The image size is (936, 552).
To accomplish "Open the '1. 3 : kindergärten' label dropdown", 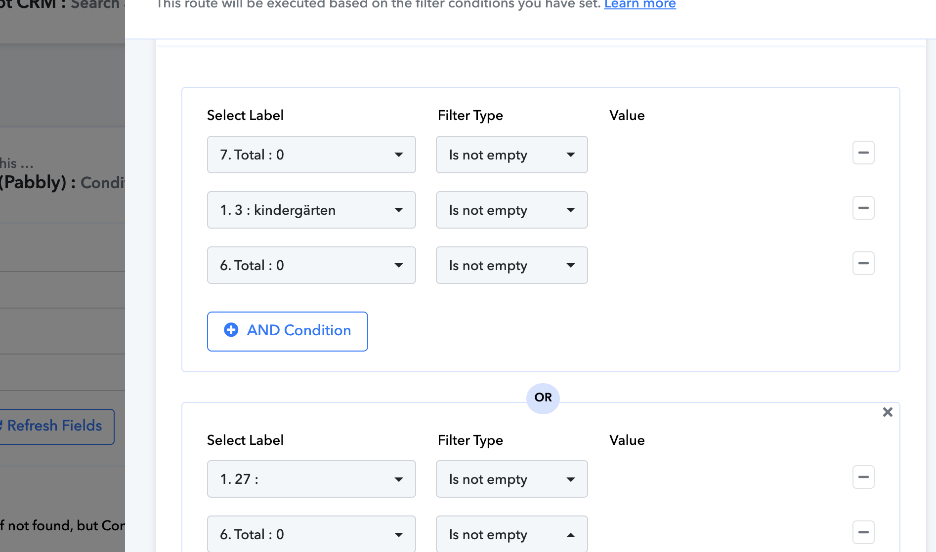I will tap(311, 210).
